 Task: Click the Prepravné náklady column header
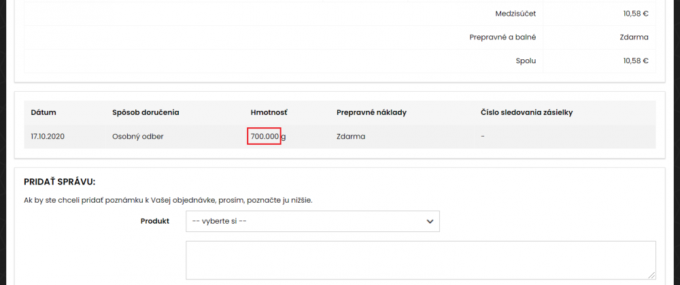pyautogui.click(x=371, y=113)
